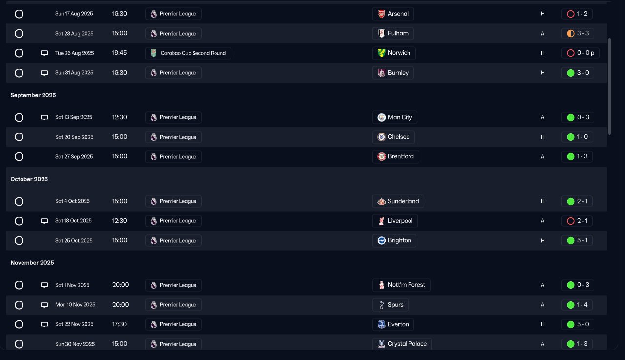
Task: Click the TV icon for Liverpool match
Action: click(44, 221)
